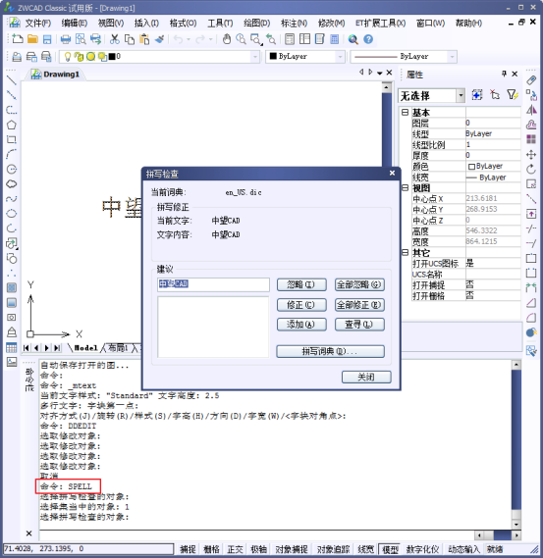
Task: Open the 格式(O) menu
Action: pyautogui.click(x=183, y=24)
